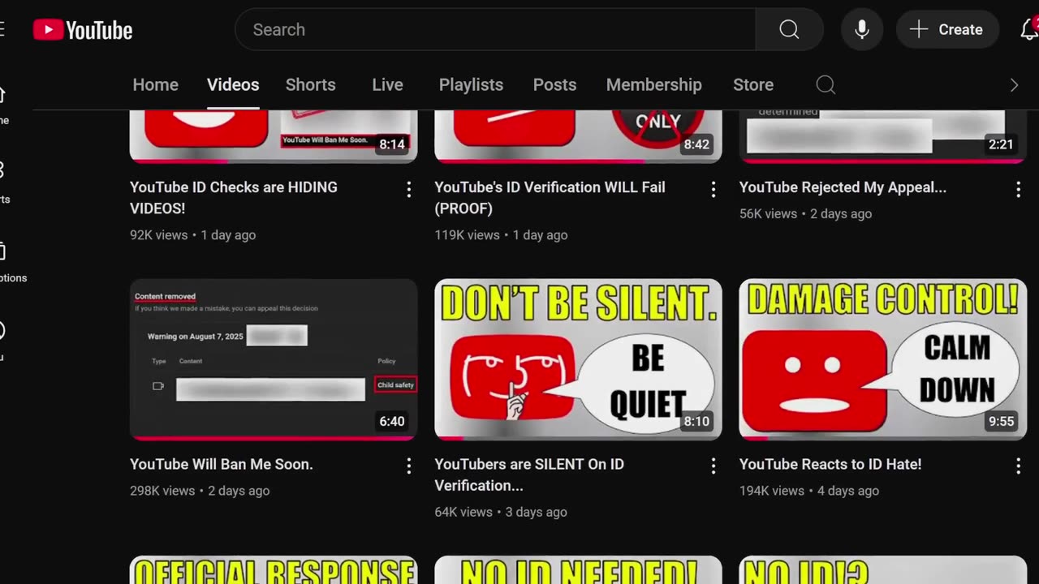
Task: Click the '119K views • 1 day ago' text
Action: 501,235
